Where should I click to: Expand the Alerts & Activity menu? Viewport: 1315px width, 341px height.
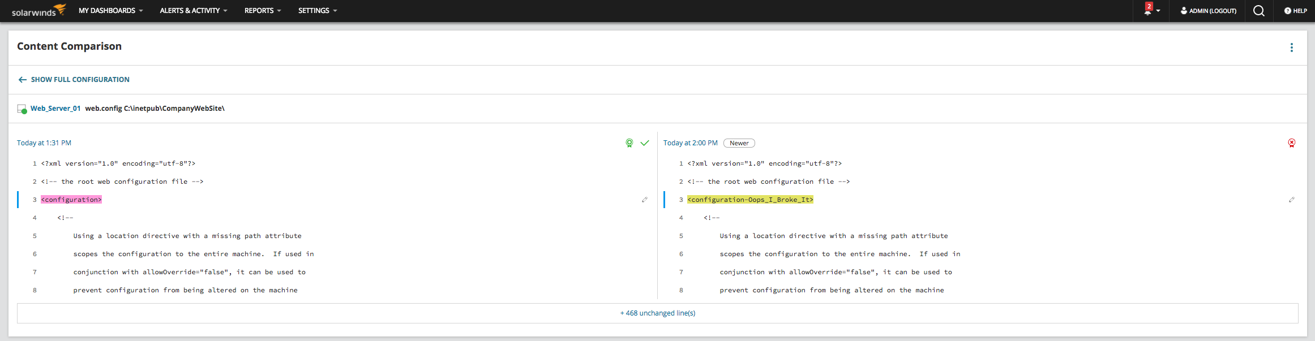(x=193, y=11)
